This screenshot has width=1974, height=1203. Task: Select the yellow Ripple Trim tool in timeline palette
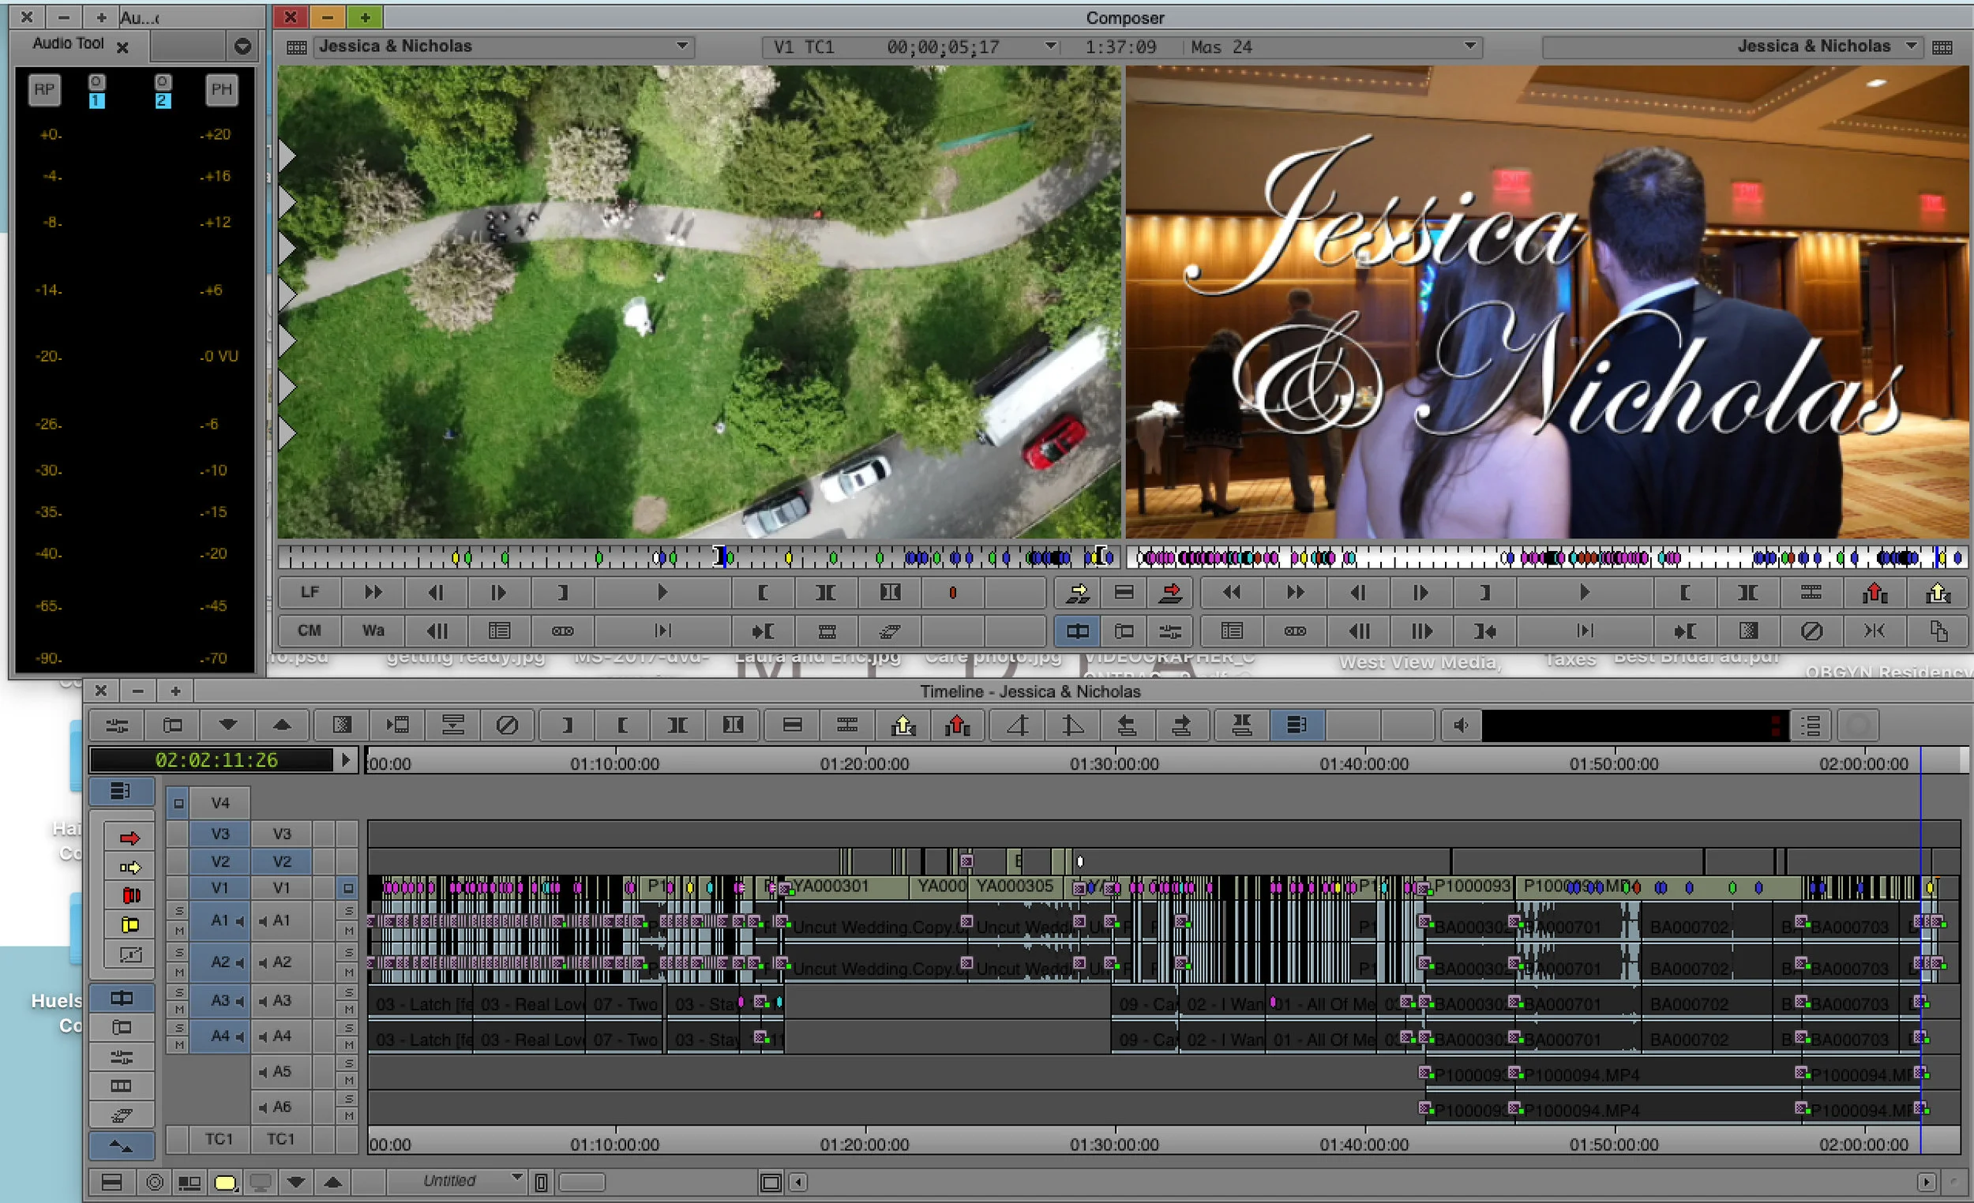click(x=129, y=925)
